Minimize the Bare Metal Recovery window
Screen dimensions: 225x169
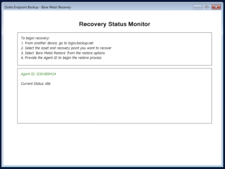pos(197,7)
